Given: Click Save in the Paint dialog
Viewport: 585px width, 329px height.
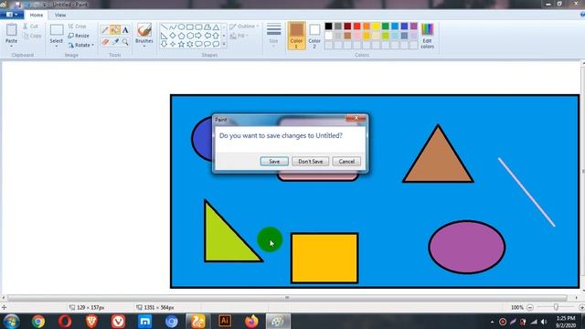Looking at the screenshot, I should [274, 161].
